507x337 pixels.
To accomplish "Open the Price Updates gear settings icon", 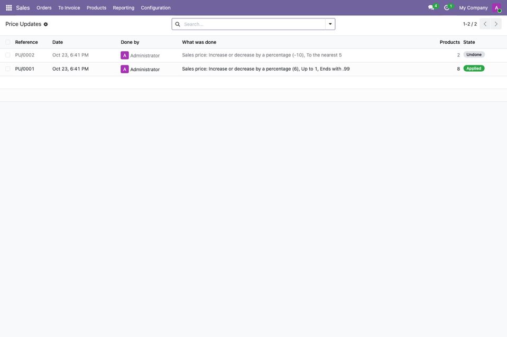I will pos(45,24).
